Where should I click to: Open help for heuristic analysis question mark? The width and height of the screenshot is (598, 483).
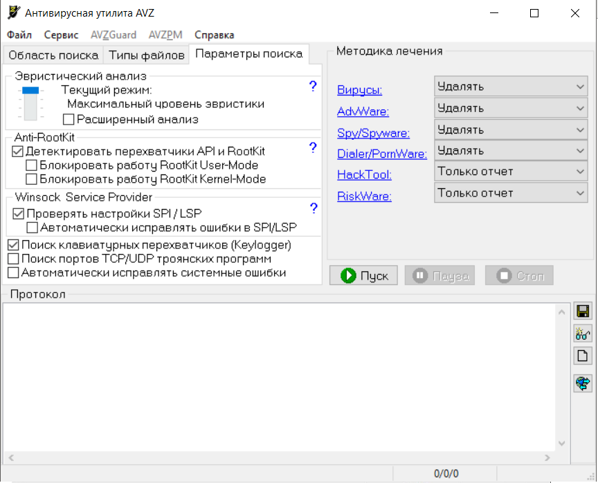point(313,86)
